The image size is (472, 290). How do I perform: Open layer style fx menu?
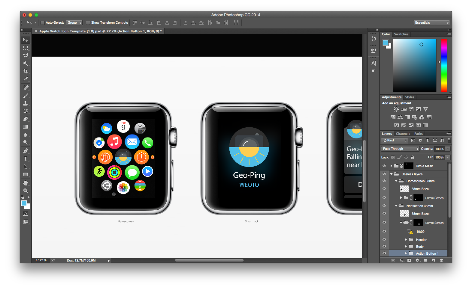pyautogui.click(x=401, y=260)
